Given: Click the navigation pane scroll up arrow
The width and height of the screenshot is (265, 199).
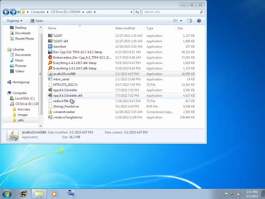Looking at the screenshot, I should coord(41,27).
